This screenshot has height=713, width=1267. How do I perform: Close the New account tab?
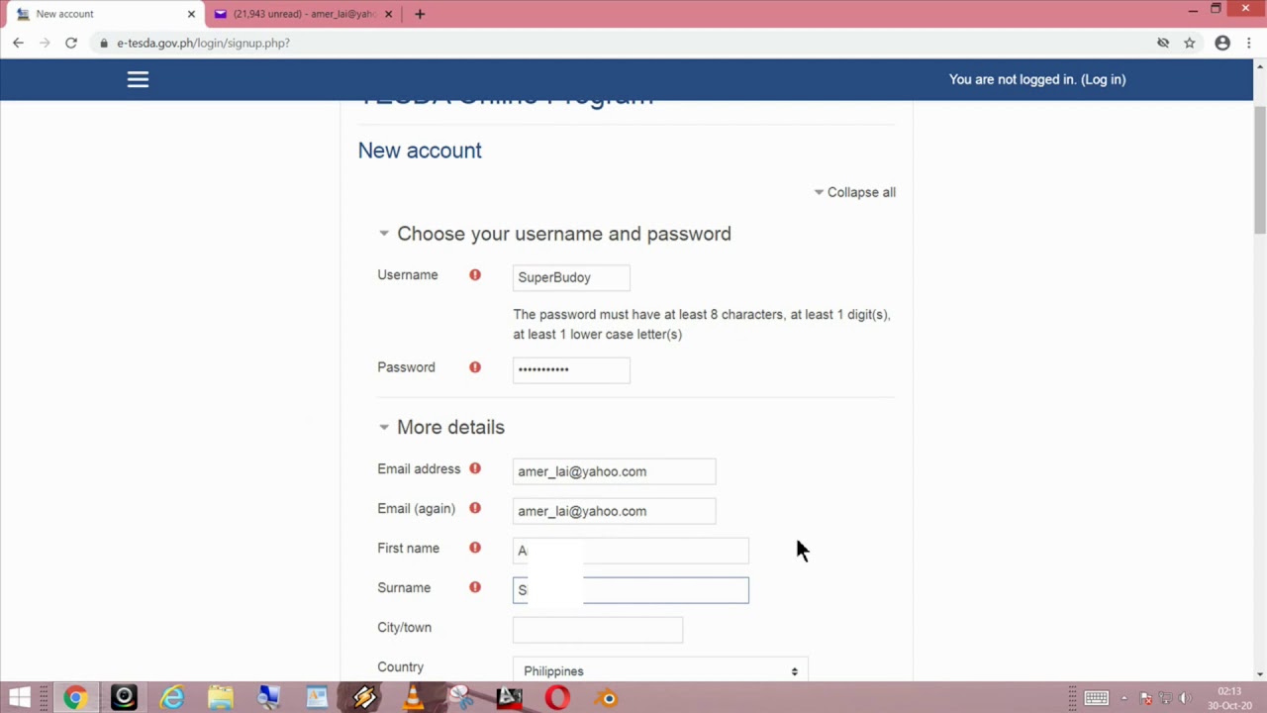191,14
